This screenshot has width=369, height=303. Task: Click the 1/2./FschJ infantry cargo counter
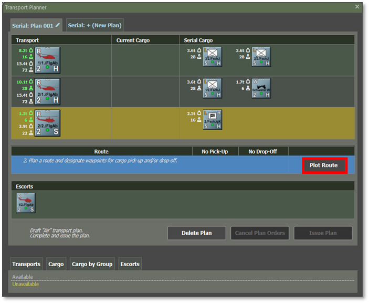pos(213,89)
